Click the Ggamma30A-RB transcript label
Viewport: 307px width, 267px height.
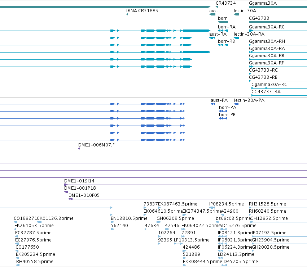267,56
